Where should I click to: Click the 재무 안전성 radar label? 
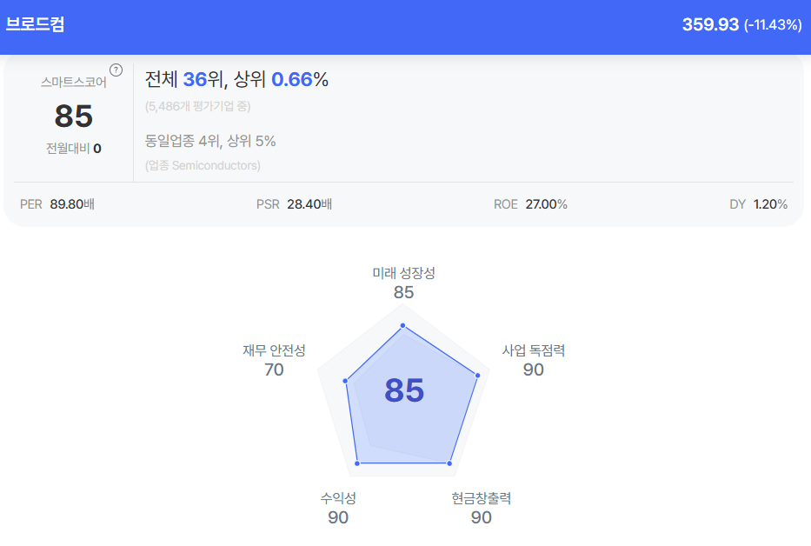[x=274, y=350]
